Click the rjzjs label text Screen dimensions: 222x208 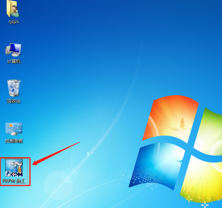(14, 22)
